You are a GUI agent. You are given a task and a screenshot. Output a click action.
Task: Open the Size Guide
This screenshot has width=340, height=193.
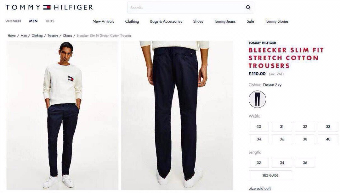click(270, 175)
